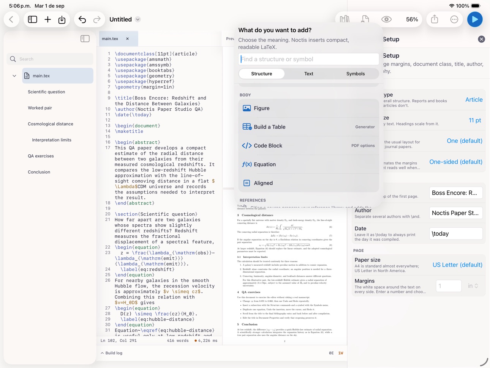Switch to the Symbols segment
The width and height of the screenshot is (490, 368).
(x=356, y=74)
